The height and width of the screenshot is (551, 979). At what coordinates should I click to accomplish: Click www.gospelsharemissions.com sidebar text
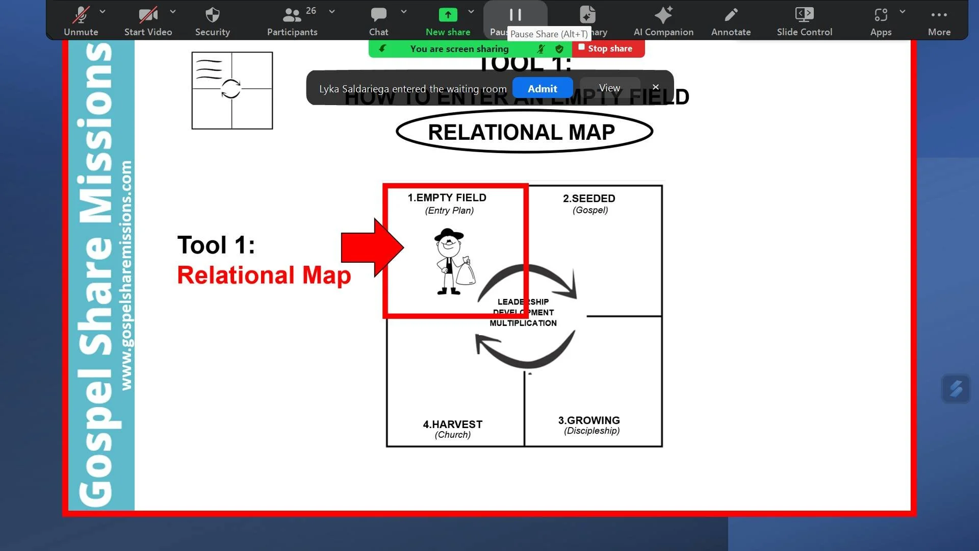pyautogui.click(x=126, y=275)
